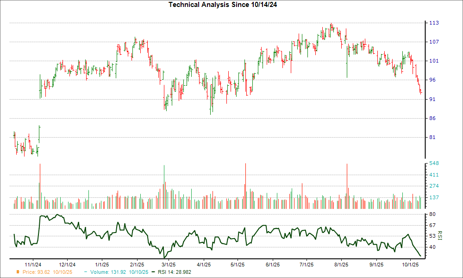Click the 113 price axis label
This screenshot has height=278, width=463.
[433, 23]
